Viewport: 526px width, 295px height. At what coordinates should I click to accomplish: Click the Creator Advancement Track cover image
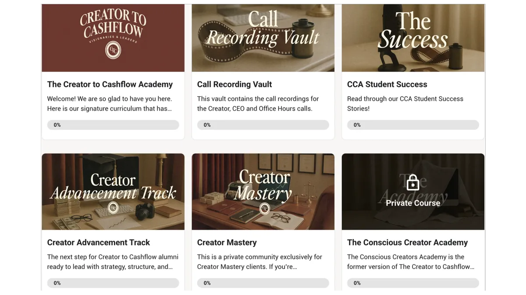tap(113, 191)
